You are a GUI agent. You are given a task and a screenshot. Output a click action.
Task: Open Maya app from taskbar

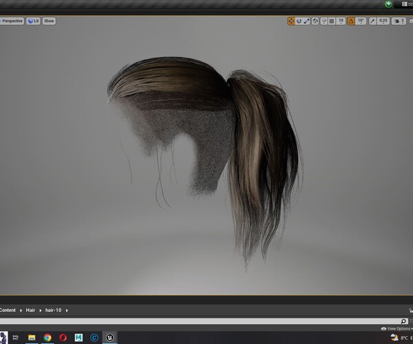(x=78, y=337)
